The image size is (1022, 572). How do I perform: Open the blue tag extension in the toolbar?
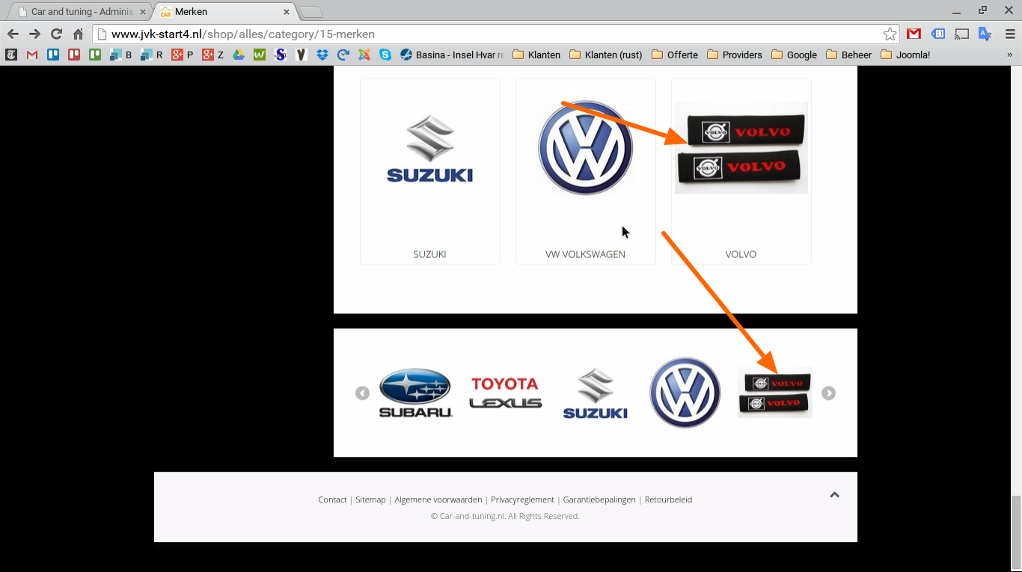click(938, 34)
